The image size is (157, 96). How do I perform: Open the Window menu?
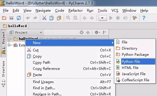pos(129,10)
